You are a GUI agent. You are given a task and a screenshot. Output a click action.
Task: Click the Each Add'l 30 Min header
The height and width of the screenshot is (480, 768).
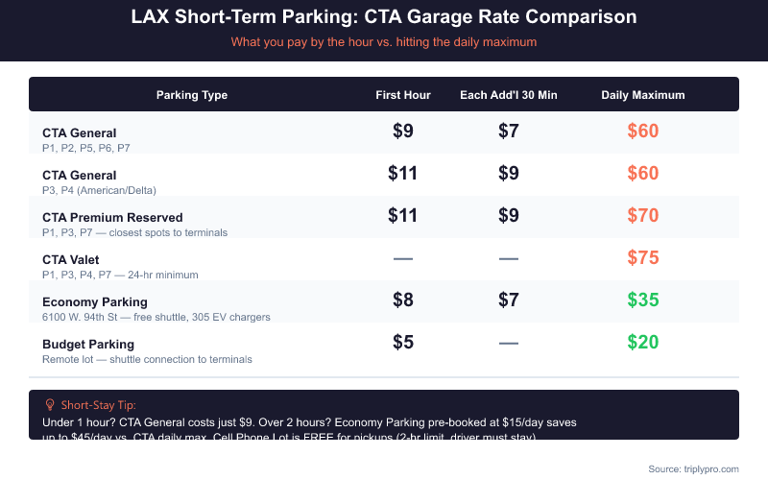(509, 95)
